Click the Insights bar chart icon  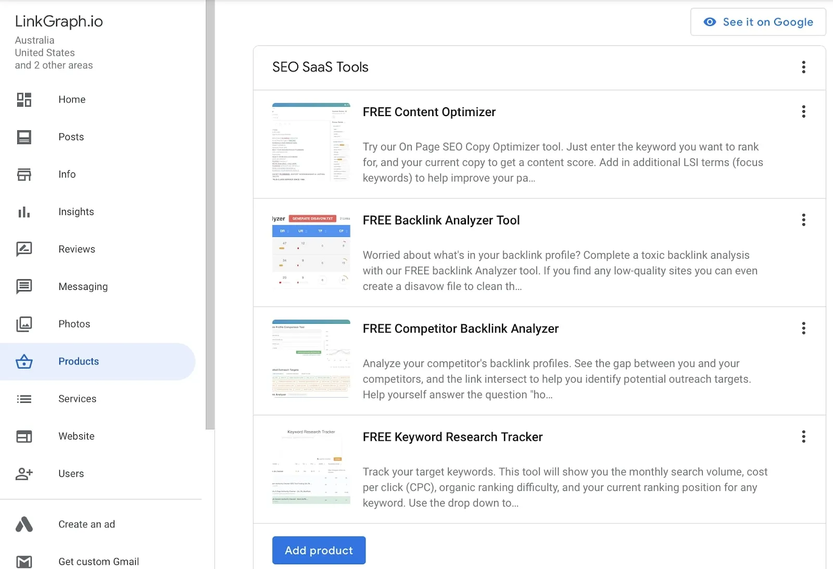(x=24, y=212)
